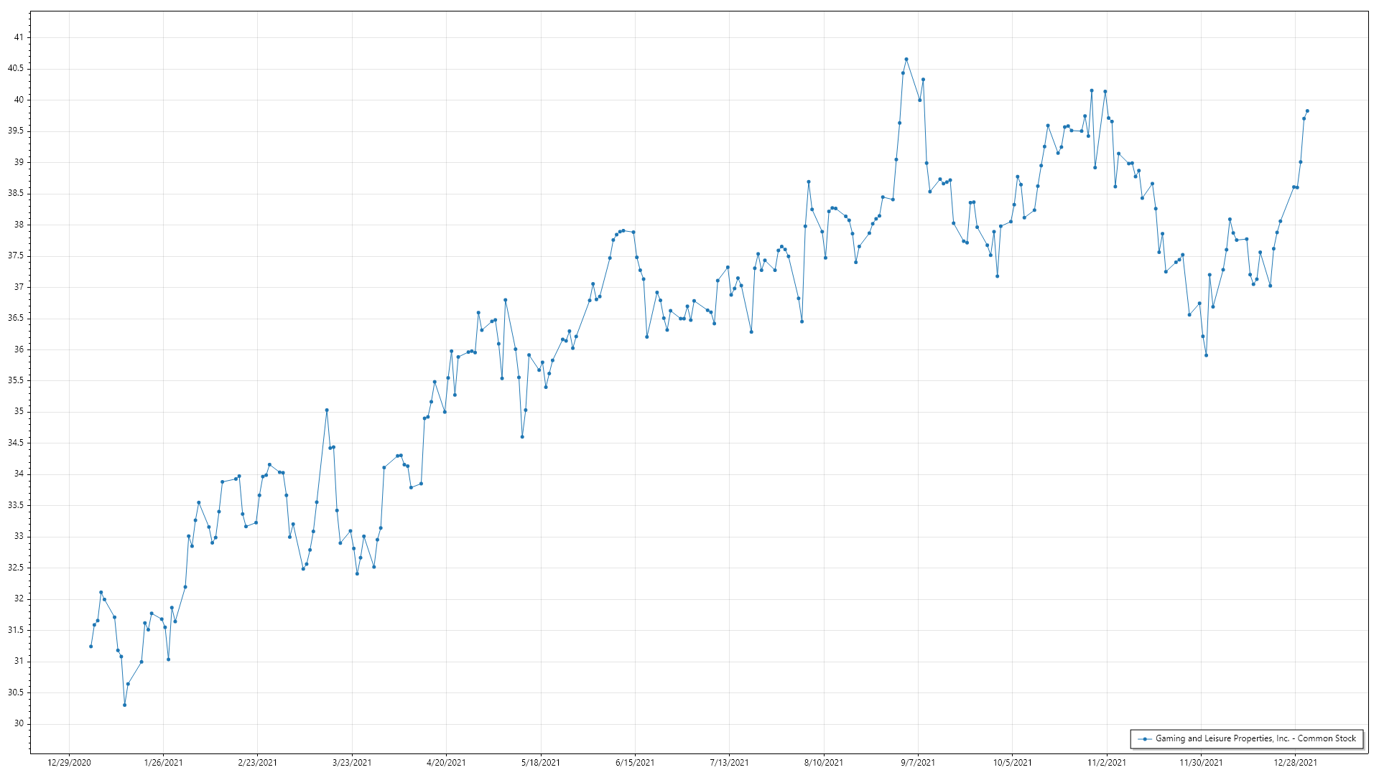Screen dimensions: 1379x775
Task: Click the lowest data point near 30.3
Action: point(124,705)
